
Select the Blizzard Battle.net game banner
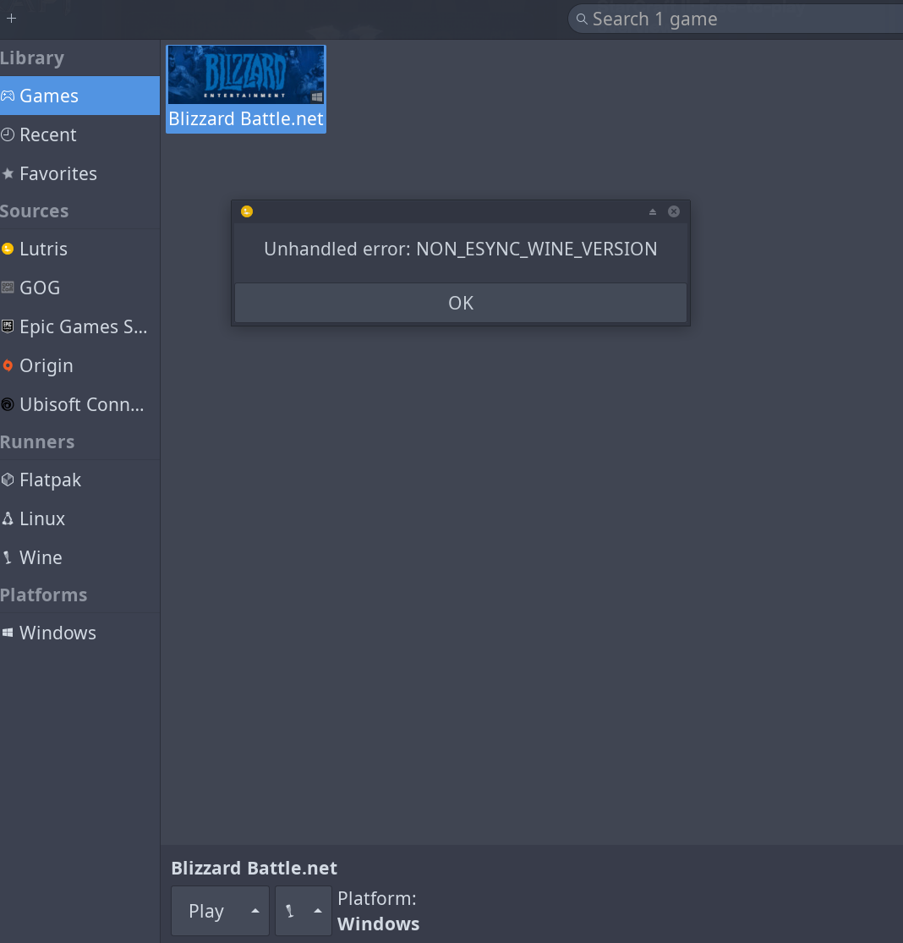(246, 74)
